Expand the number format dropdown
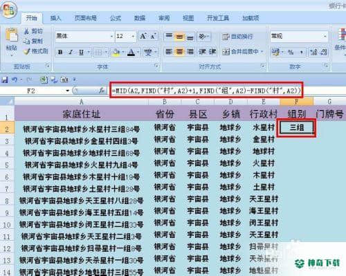 coord(325,36)
